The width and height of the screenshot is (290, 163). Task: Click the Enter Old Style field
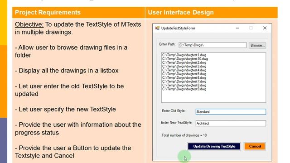(231, 112)
